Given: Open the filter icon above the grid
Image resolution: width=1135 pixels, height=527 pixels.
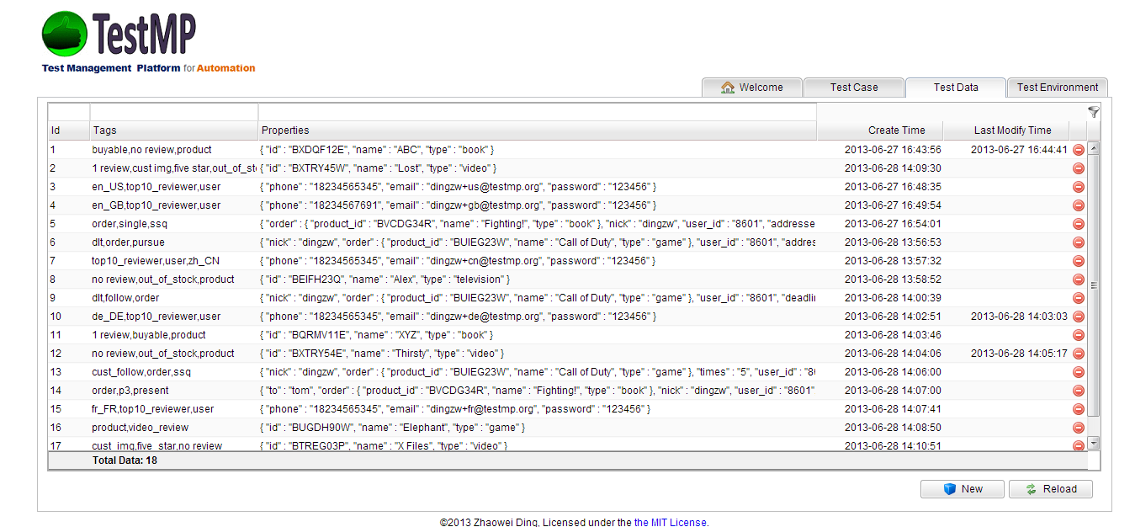Looking at the screenshot, I should tap(1093, 111).
